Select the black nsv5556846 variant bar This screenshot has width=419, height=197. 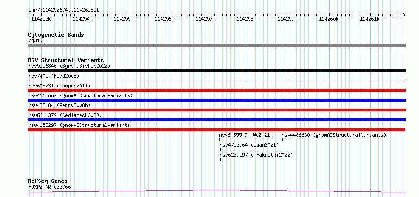(217, 71)
